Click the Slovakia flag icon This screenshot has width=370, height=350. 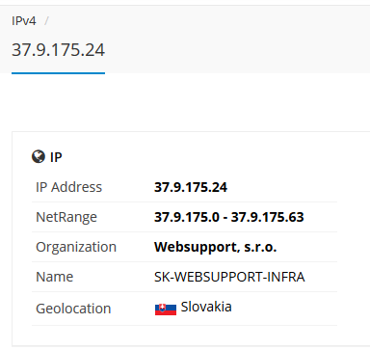click(x=166, y=310)
